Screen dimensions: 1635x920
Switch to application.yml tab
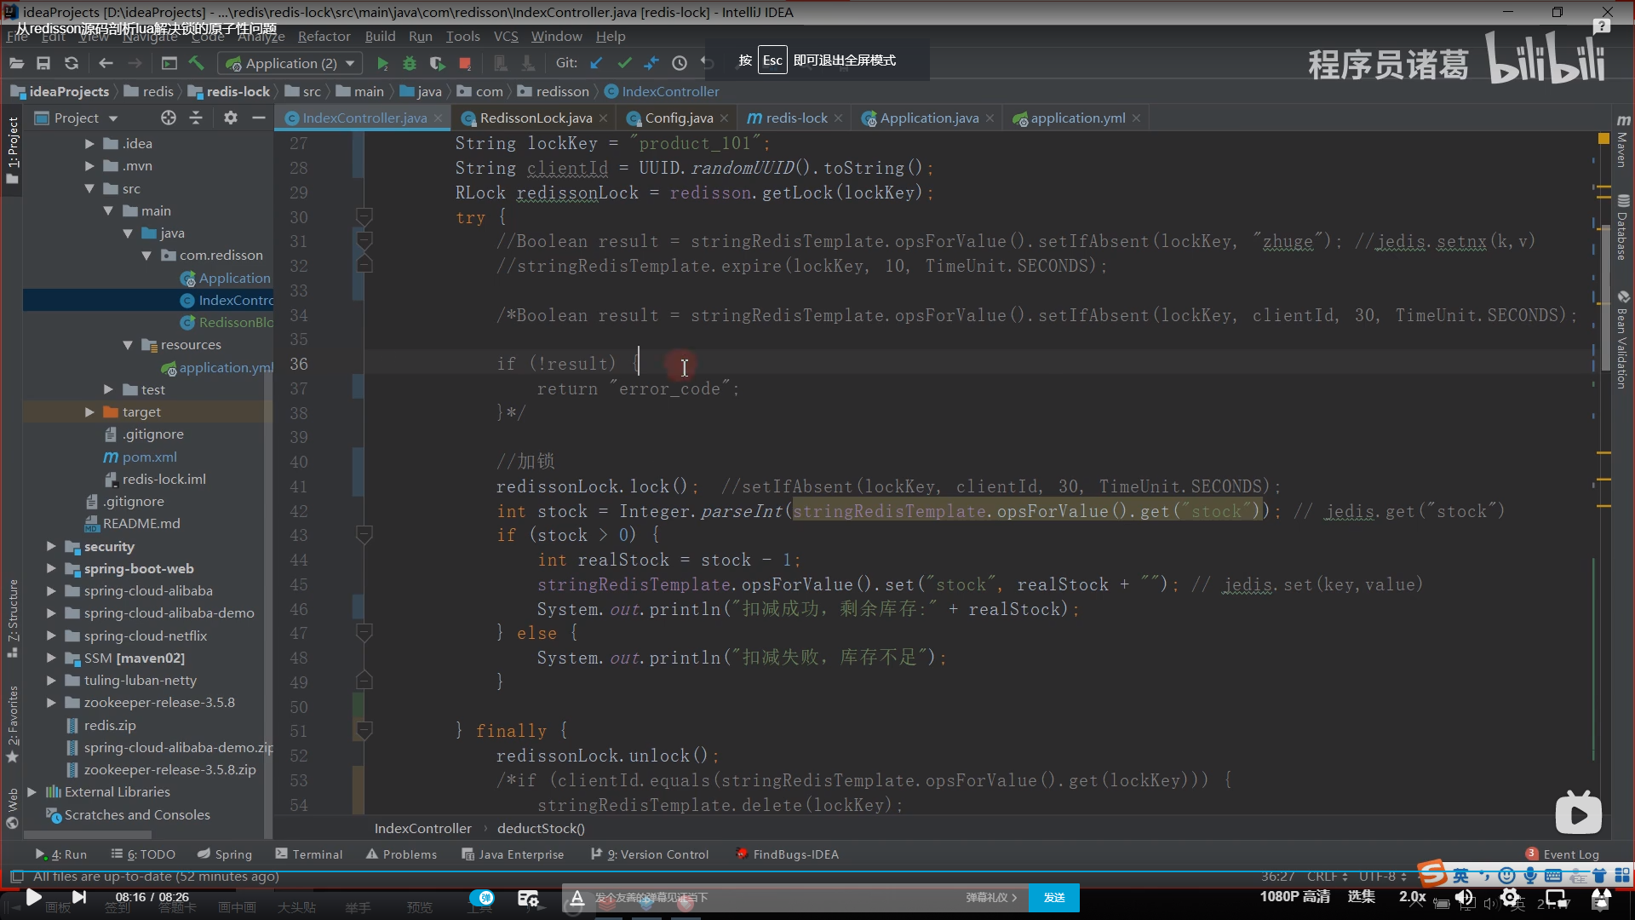[x=1077, y=118]
